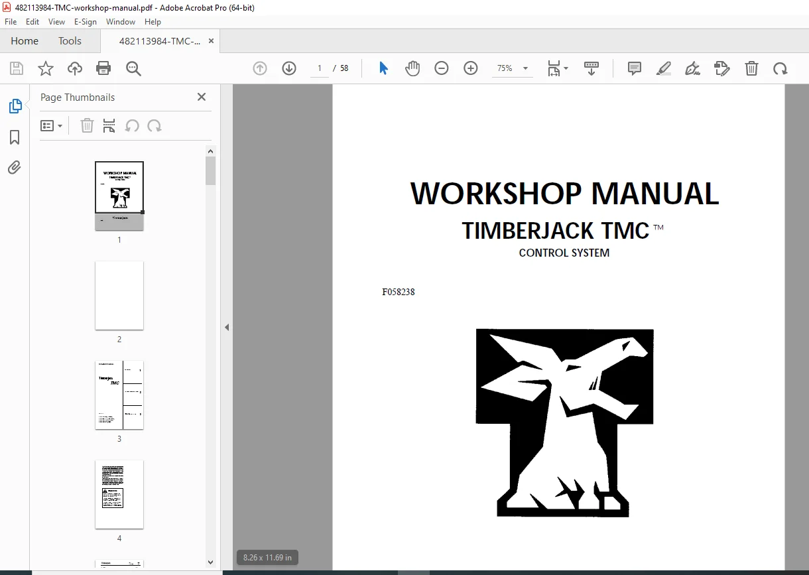809x575 pixels.
Task: Select page 3 thumbnail
Action: (x=119, y=395)
